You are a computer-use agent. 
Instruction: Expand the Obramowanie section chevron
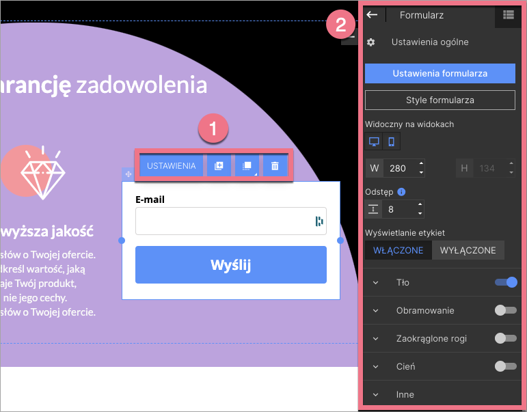[x=375, y=310]
